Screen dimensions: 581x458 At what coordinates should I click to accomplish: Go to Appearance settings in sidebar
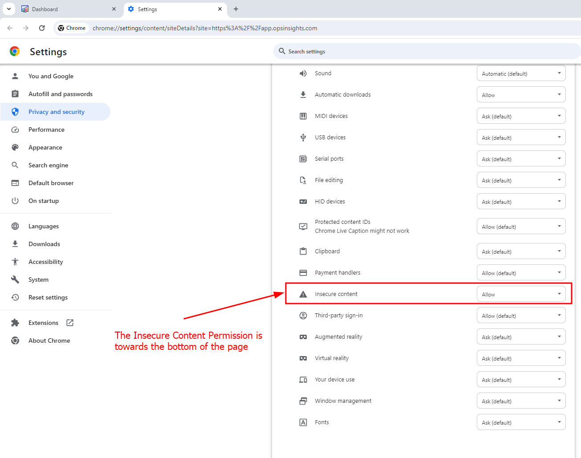tap(45, 147)
